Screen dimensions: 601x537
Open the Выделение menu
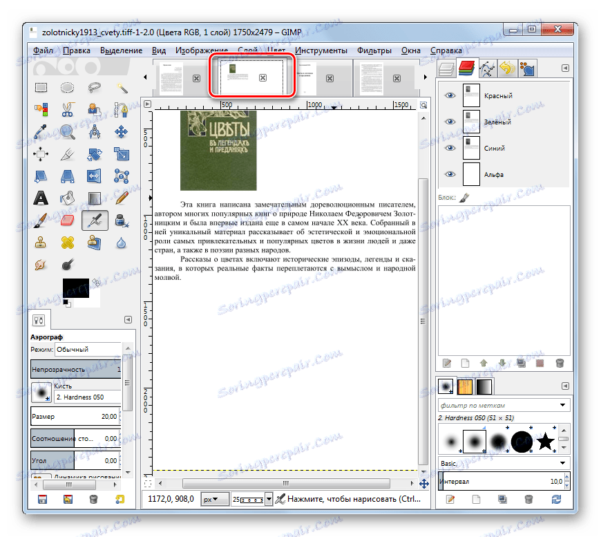click(121, 50)
